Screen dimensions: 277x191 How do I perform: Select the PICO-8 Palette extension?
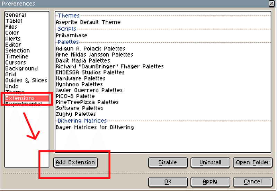point(163,96)
